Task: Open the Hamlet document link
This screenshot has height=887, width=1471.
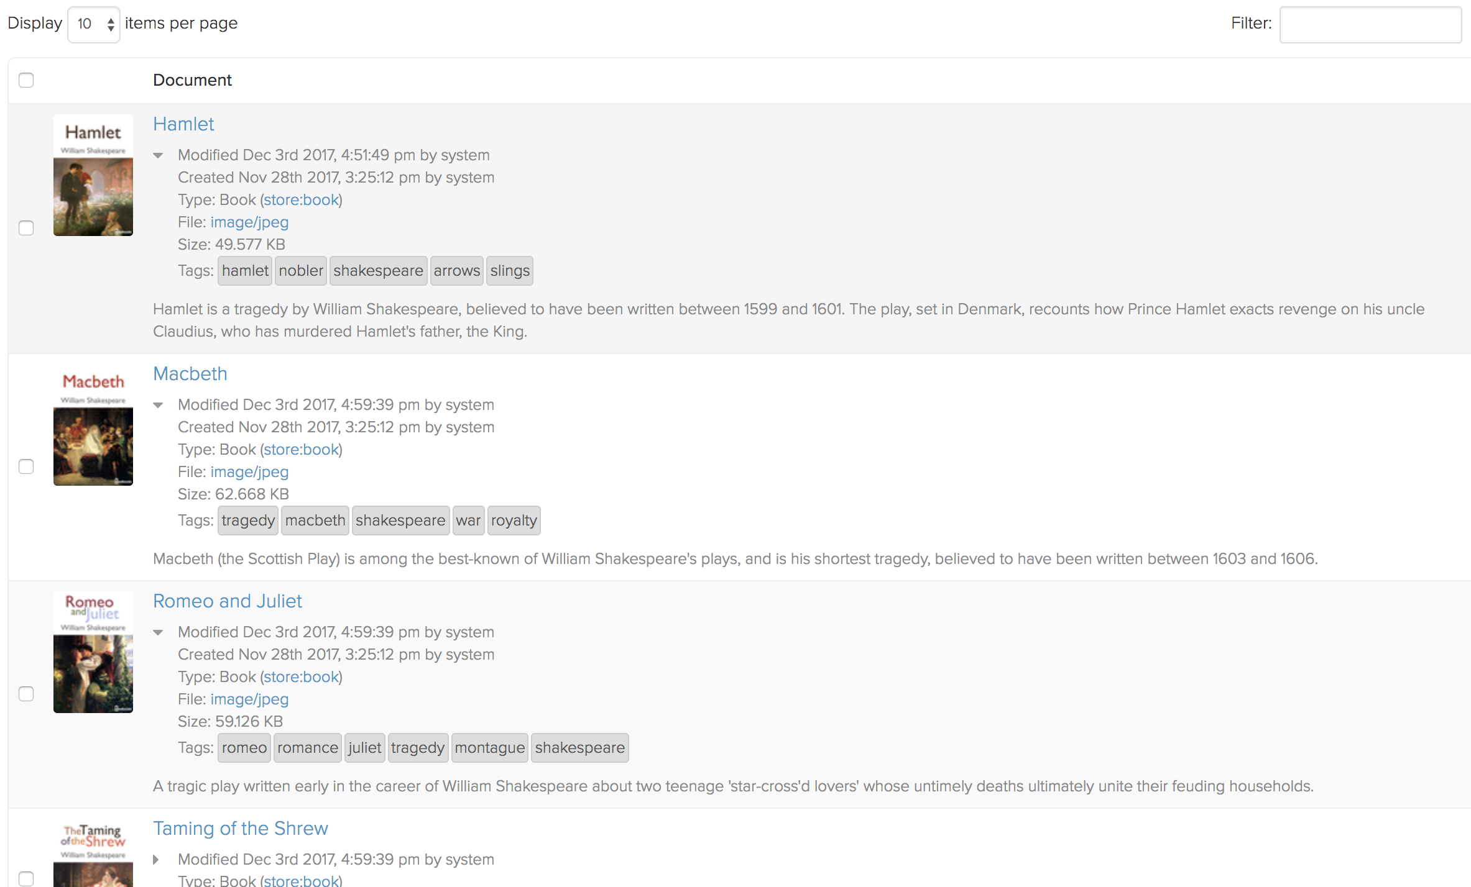Action: [x=183, y=124]
